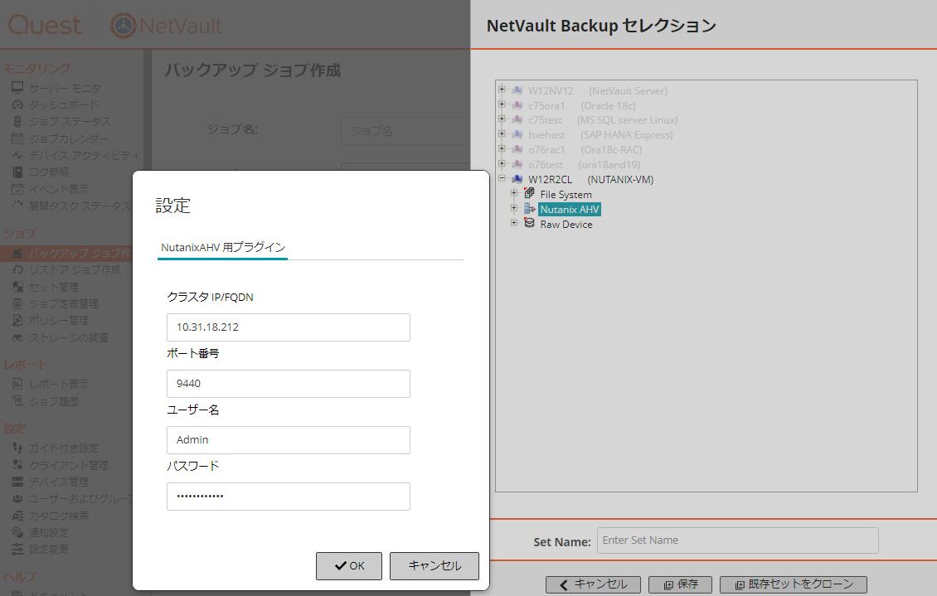Click the c75ora1 client machine icon
This screenshot has width=937, height=596.
[517, 105]
